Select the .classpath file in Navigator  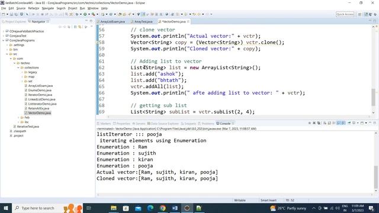(20, 131)
